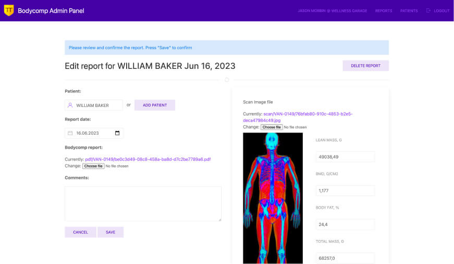Click the Lean Mass input field

pos(345,157)
